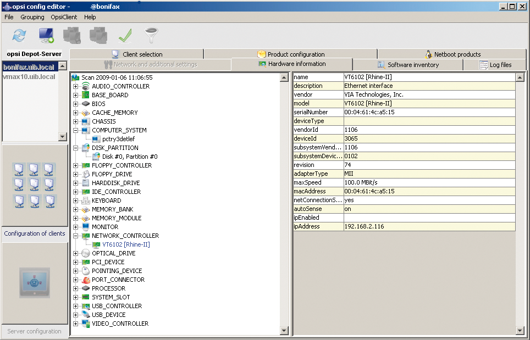Viewport: 530px width, 340px height.
Task: Switch to the Netboot products tab
Action: pyautogui.click(x=452, y=54)
